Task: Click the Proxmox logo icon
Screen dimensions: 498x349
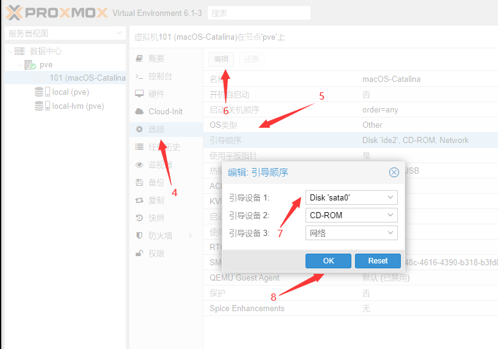Action: pyautogui.click(x=15, y=13)
